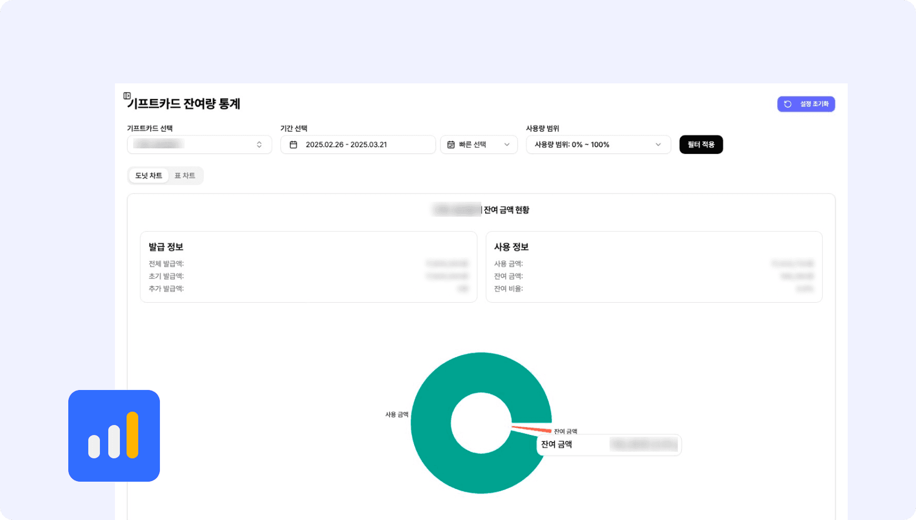
Task: Click the 필터 적용 button
Action: (x=701, y=144)
